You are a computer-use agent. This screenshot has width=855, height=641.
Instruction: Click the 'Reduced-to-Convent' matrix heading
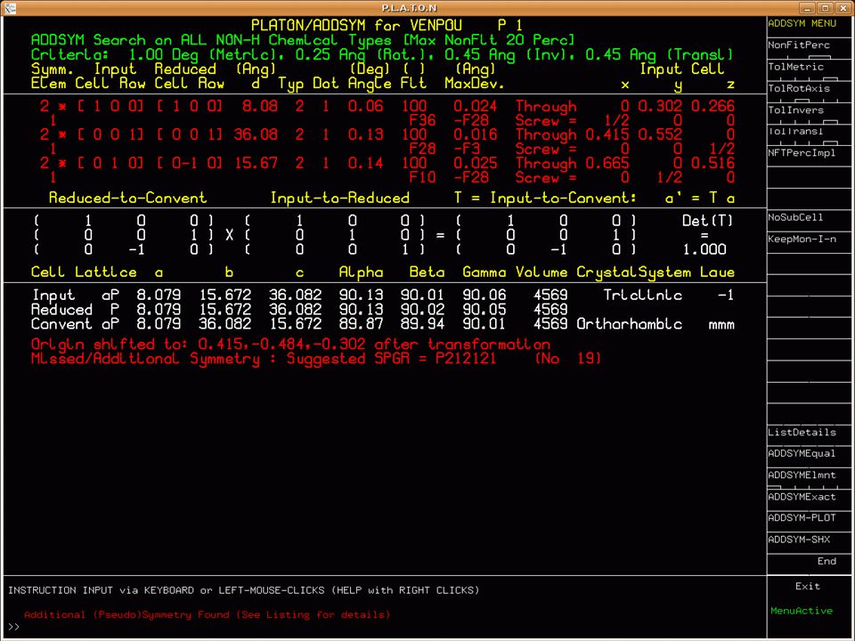[x=127, y=198]
